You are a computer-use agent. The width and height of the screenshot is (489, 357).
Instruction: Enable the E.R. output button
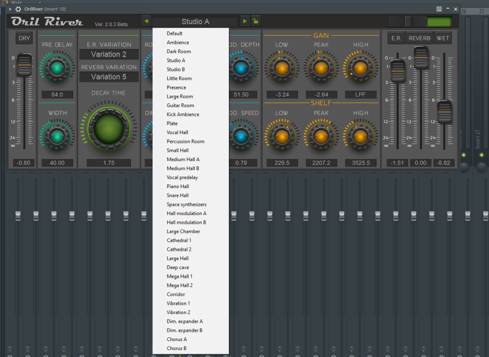click(396, 38)
